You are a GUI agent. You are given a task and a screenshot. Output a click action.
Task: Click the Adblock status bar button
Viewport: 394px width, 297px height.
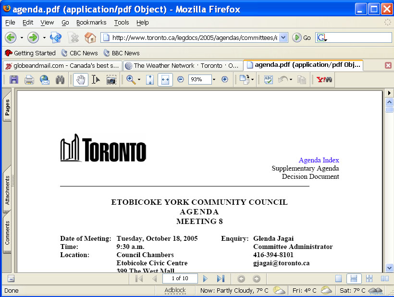[x=175, y=290]
